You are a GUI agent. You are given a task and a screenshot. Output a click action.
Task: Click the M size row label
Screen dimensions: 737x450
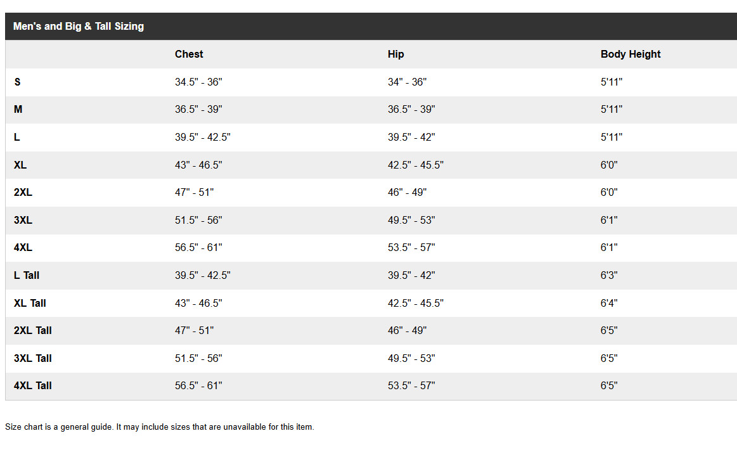(x=18, y=110)
